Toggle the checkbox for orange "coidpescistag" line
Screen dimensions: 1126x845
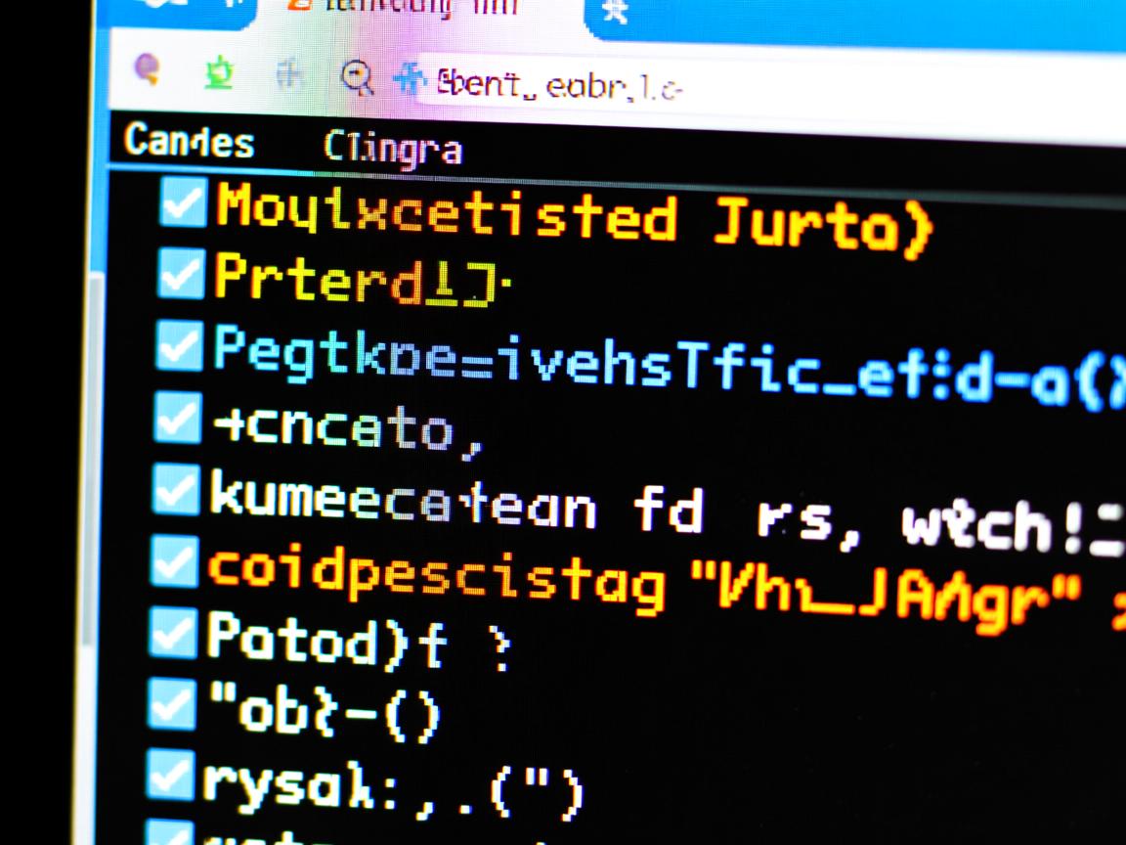[x=176, y=563]
